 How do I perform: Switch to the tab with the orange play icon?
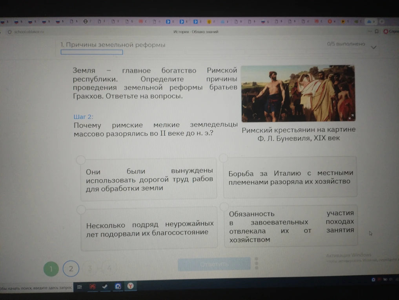tap(343, 22)
